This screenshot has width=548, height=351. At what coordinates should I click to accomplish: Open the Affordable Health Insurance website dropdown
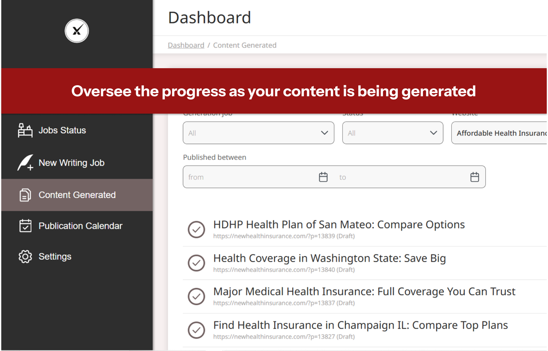pos(500,133)
